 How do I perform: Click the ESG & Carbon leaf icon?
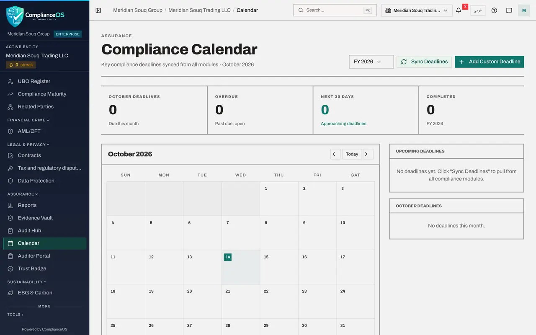coord(10,293)
